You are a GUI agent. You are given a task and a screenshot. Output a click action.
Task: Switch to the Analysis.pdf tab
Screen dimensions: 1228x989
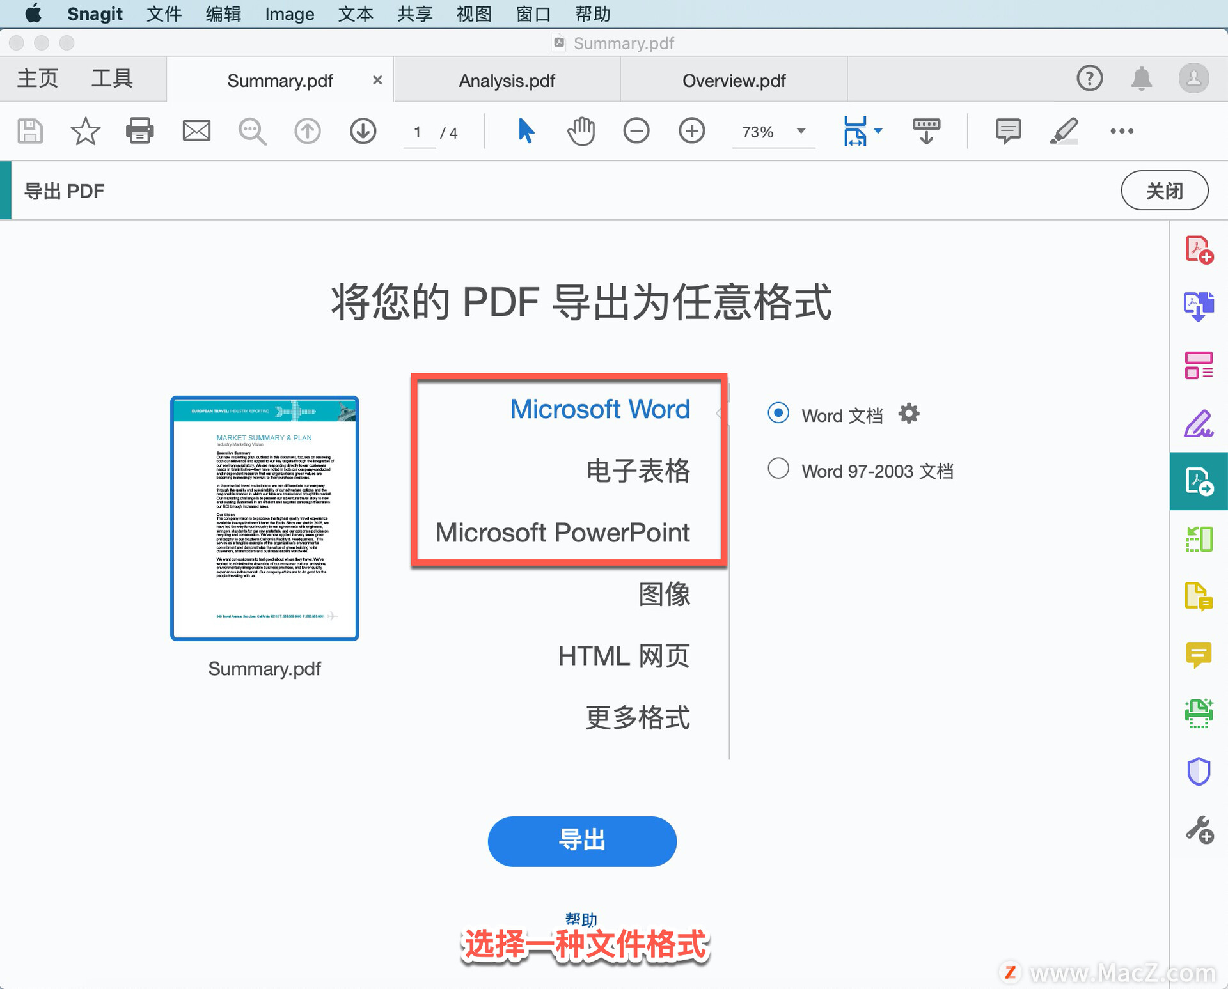coord(507,81)
